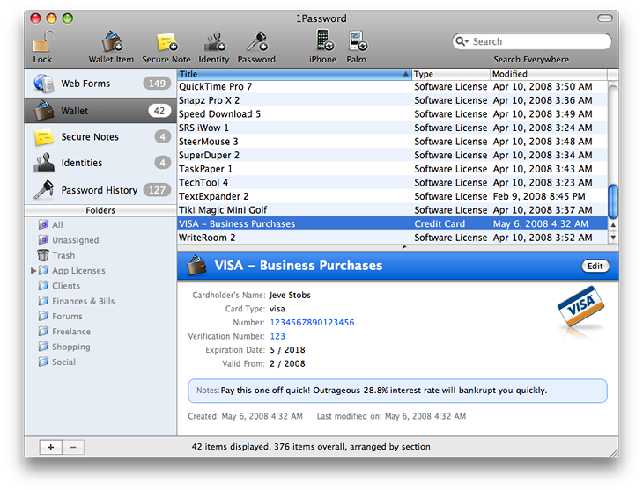Sort items by Type column
Screen dimensions: 643x490
pos(449,75)
